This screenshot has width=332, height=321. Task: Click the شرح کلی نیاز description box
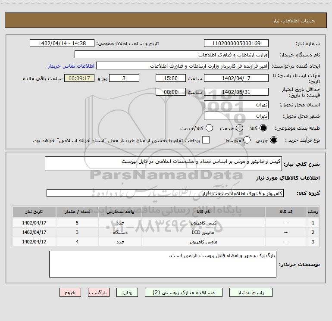[163, 164]
